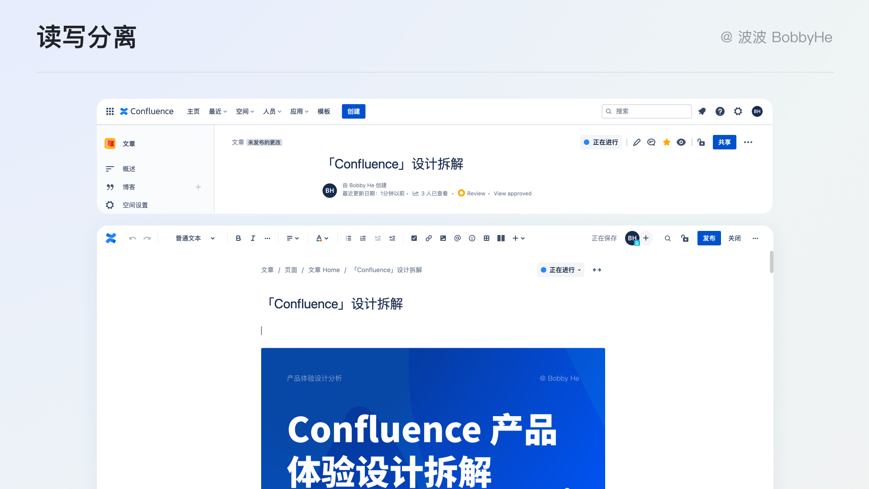Click the blue 发布 publish button
Viewport: 869px width, 489px height.
coord(709,238)
